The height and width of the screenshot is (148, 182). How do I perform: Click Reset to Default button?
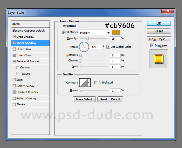[110, 99]
